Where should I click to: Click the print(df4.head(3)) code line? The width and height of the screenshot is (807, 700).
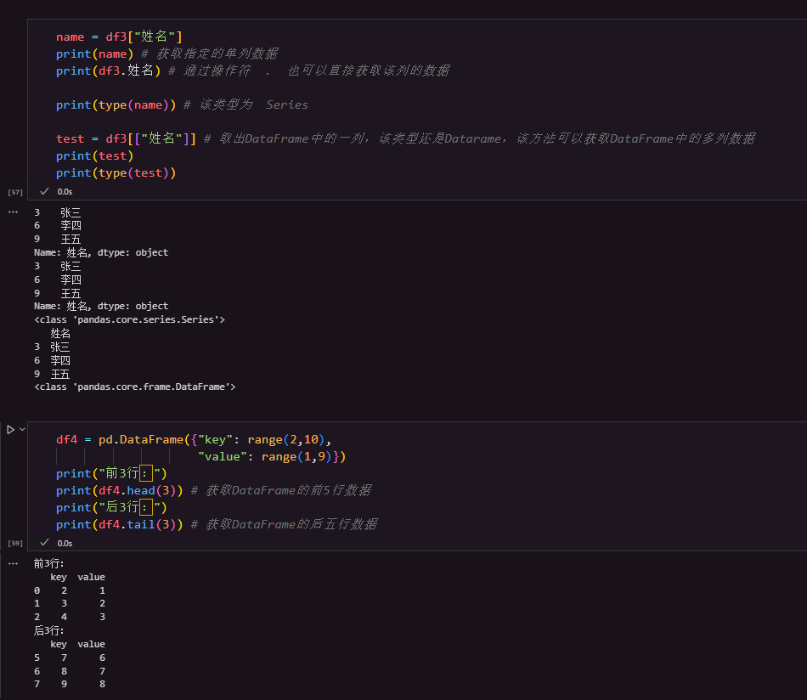[120, 490]
